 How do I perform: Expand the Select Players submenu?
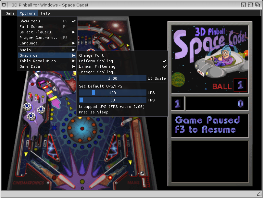pyautogui.click(x=35, y=32)
